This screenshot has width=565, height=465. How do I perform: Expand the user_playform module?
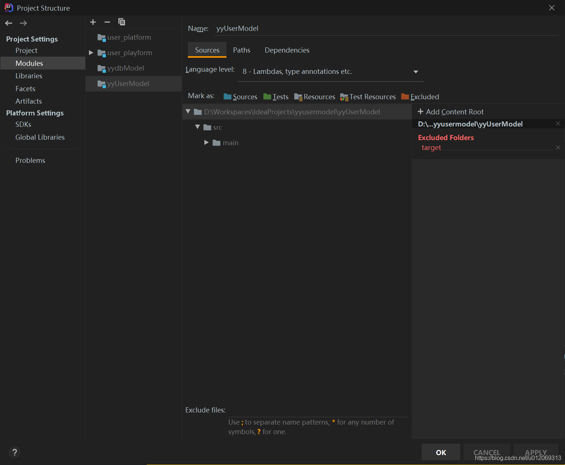[91, 53]
